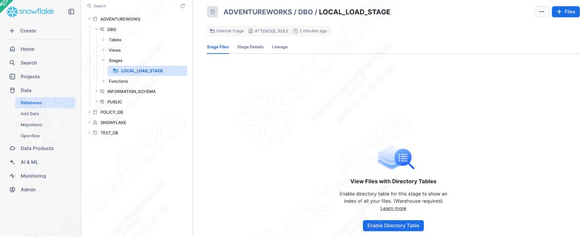Screen dimensions: 584x244
Task: Click the Data cylinder icon in navigation
Action: (12, 91)
